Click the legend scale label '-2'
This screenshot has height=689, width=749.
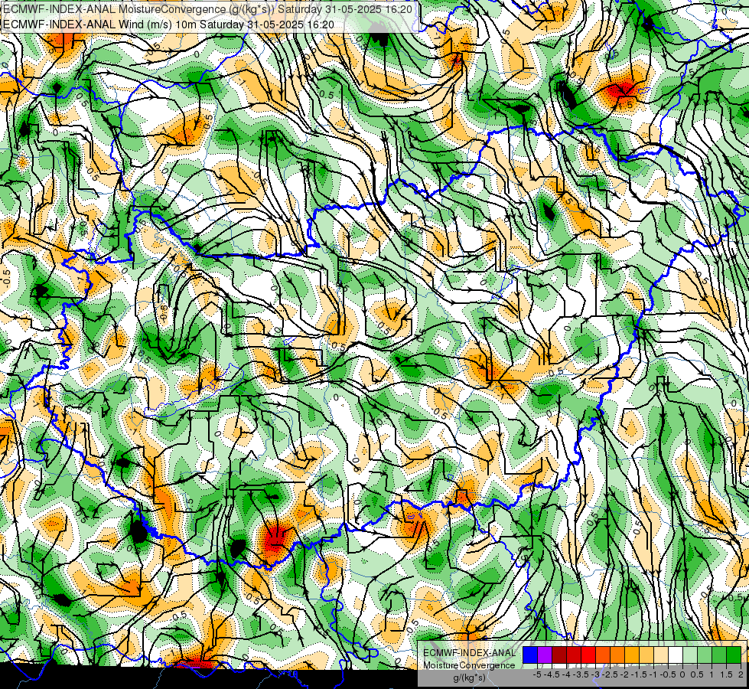coord(624,674)
